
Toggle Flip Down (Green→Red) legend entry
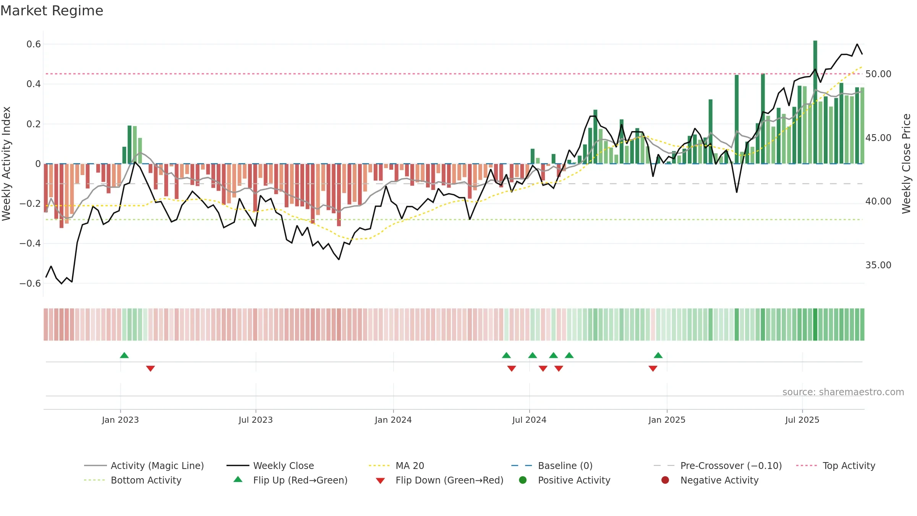(x=439, y=480)
